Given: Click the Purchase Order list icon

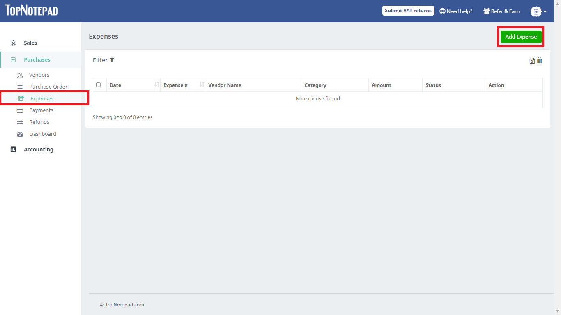Looking at the screenshot, I should [20, 87].
